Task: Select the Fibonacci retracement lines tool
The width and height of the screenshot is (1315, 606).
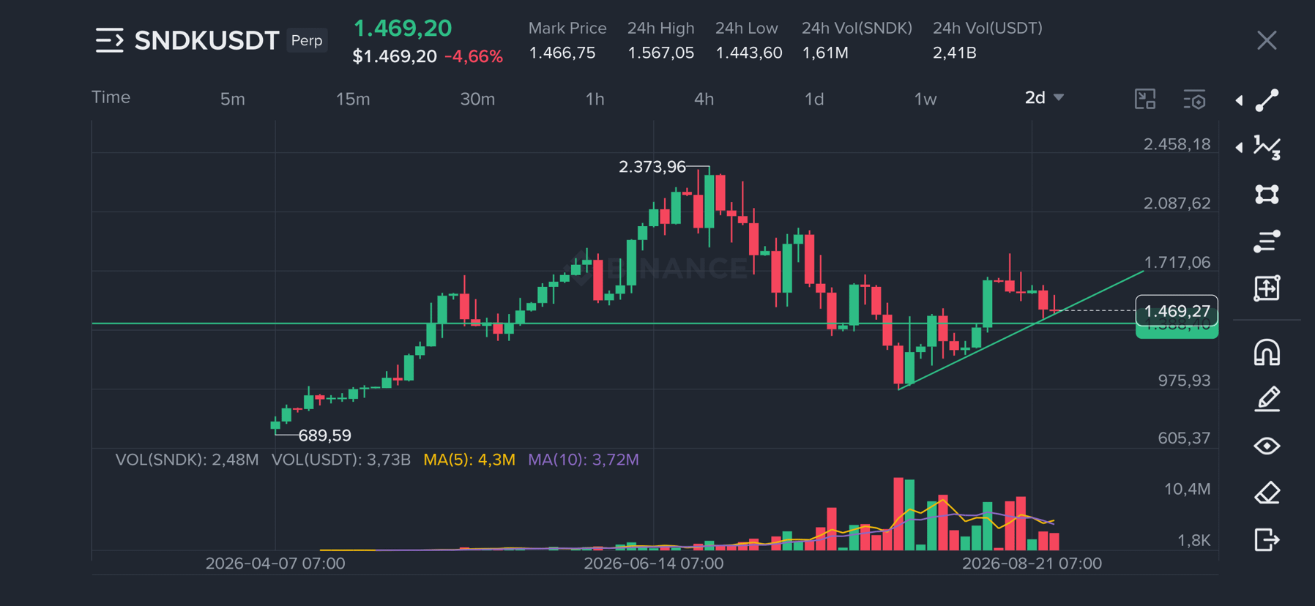Action: click(x=1267, y=241)
